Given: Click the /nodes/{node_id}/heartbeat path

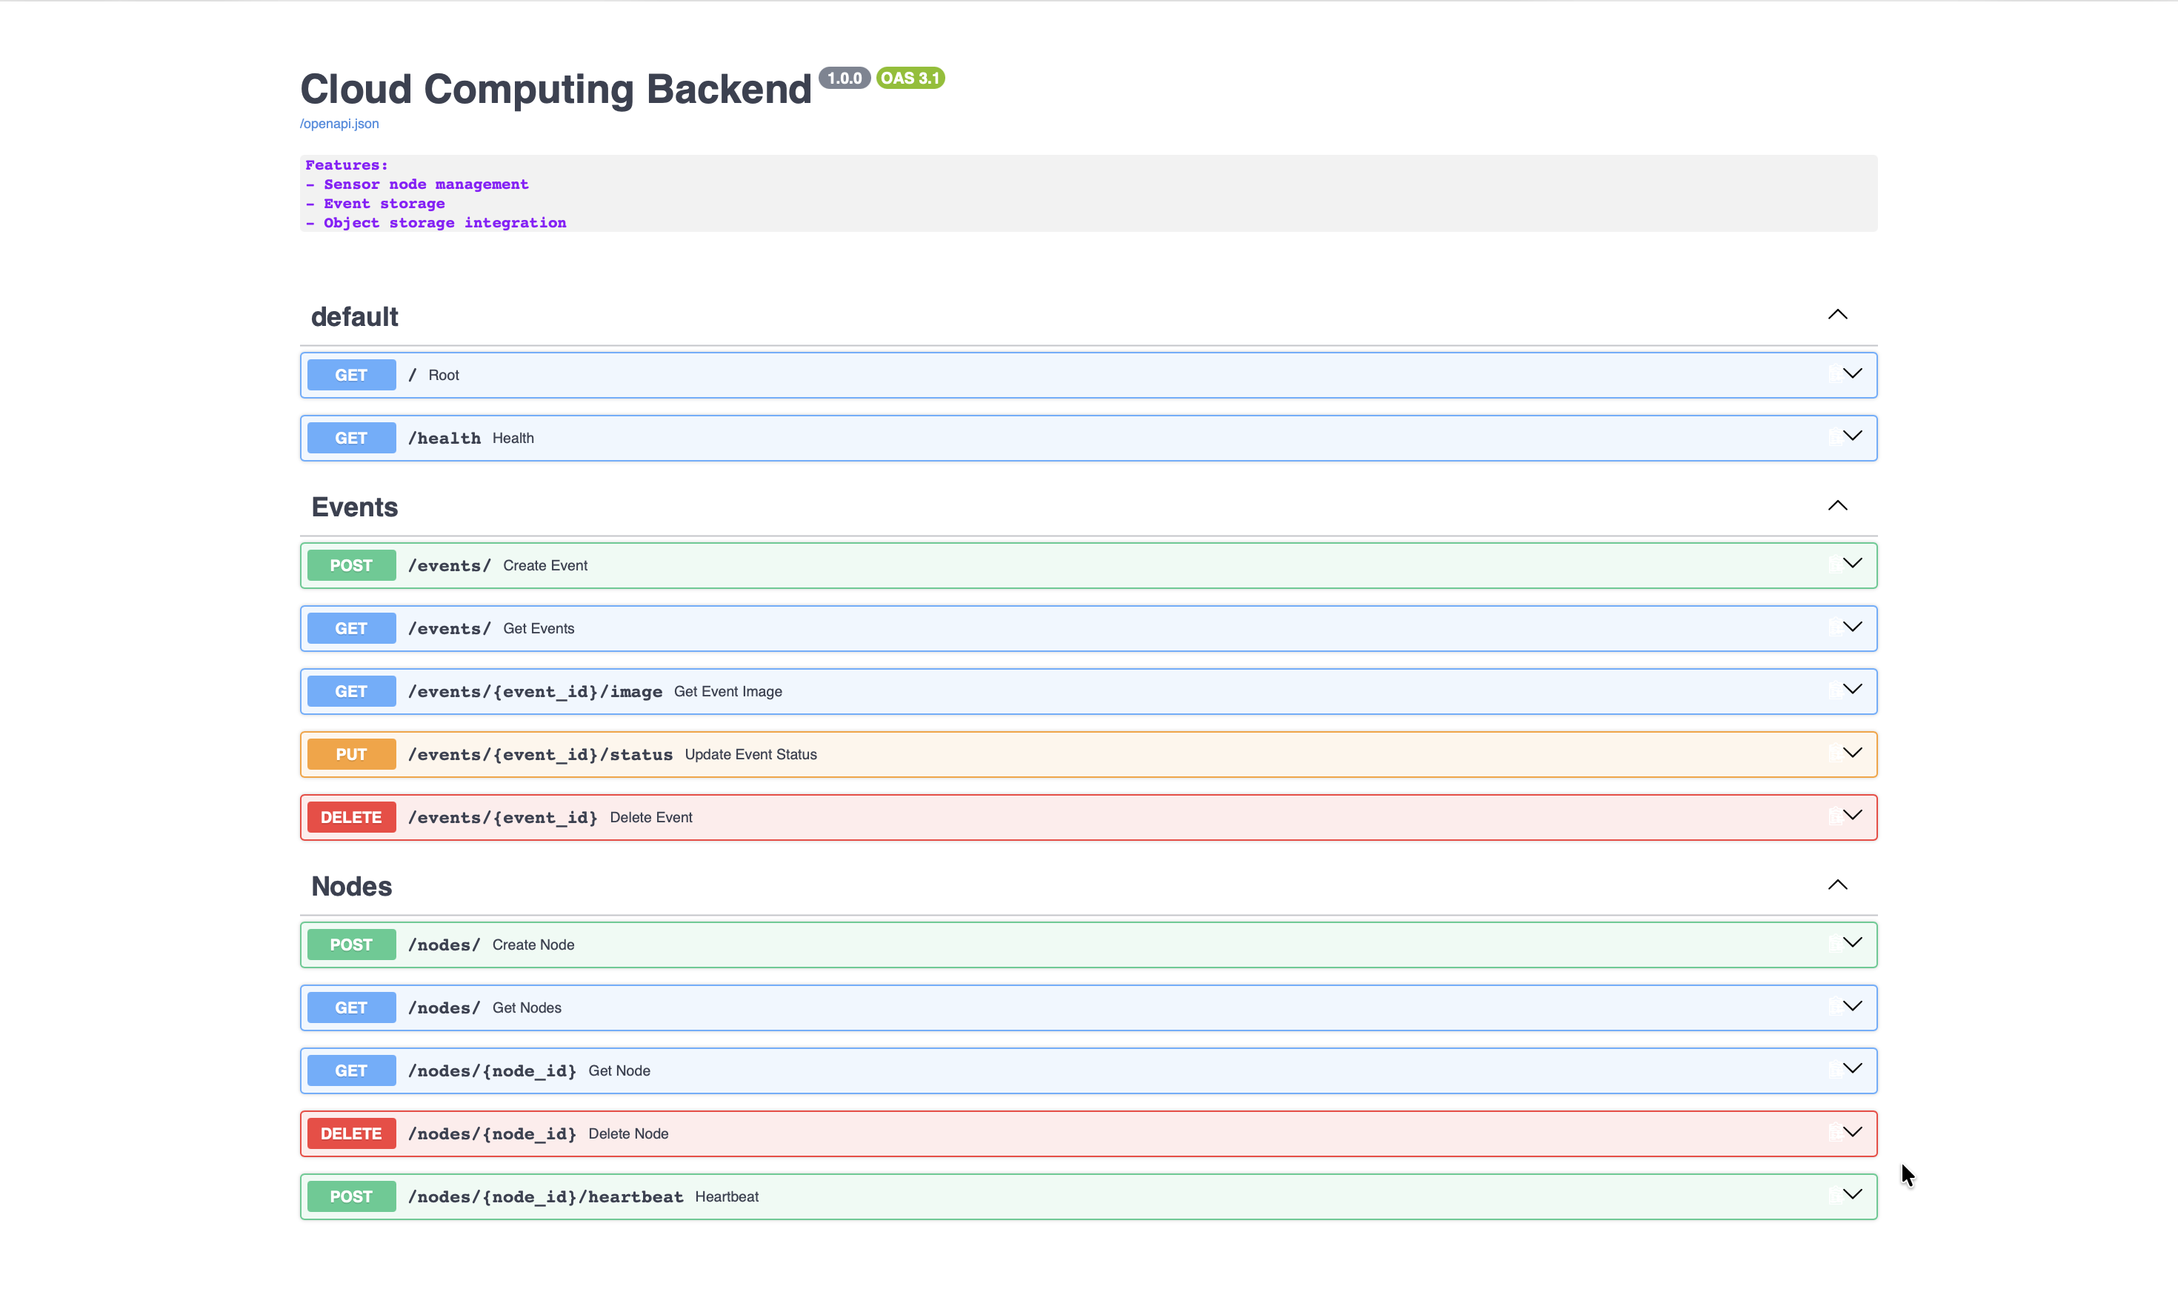Looking at the screenshot, I should pyautogui.click(x=545, y=1197).
